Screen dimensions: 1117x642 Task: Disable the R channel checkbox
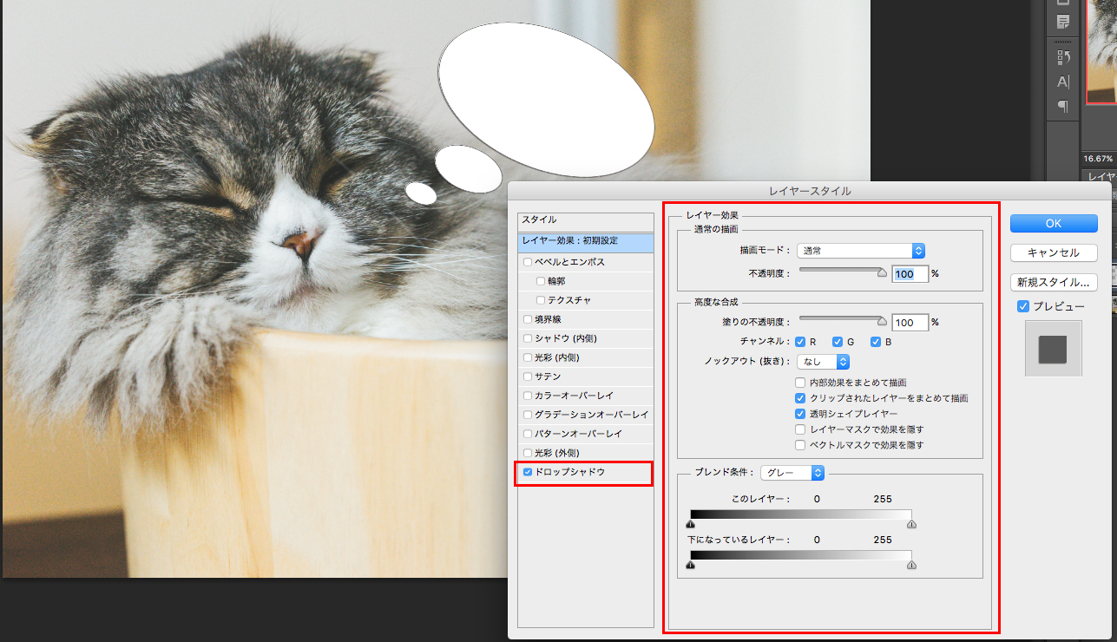800,342
